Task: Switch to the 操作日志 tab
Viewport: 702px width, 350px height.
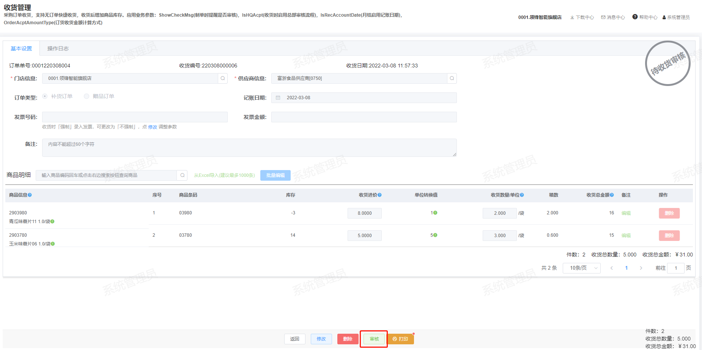Action: (x=58, y=48)
